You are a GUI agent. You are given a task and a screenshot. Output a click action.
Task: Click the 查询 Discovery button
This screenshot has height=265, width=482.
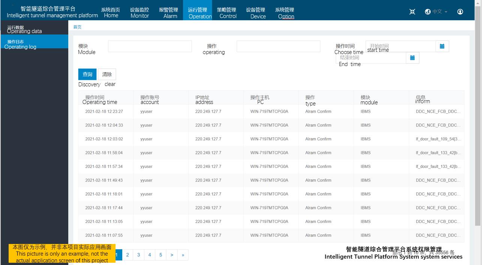[87, 74]
